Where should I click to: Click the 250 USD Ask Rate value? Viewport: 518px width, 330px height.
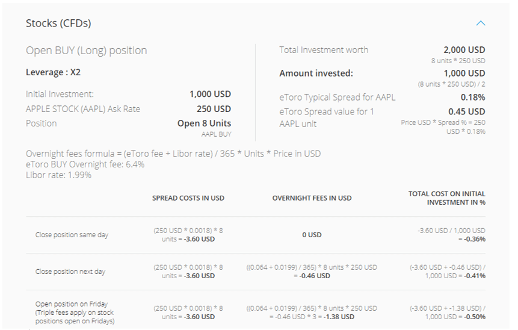tap(214, 109)
